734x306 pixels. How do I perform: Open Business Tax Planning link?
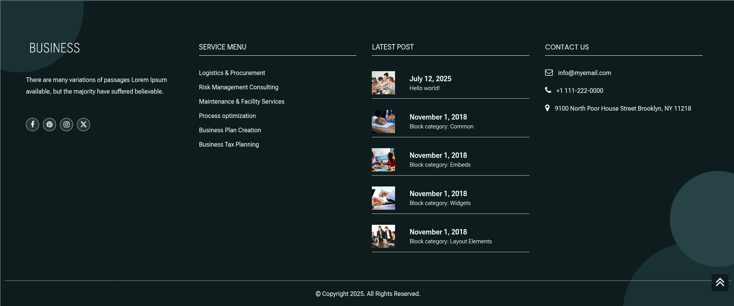pyautogui.click(x=229, y=144)
